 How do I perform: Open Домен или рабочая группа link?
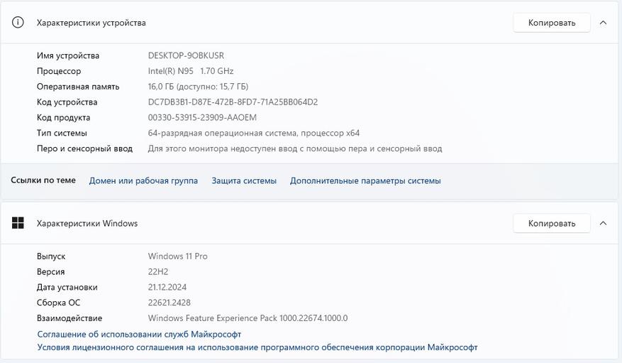pos(143,180)
